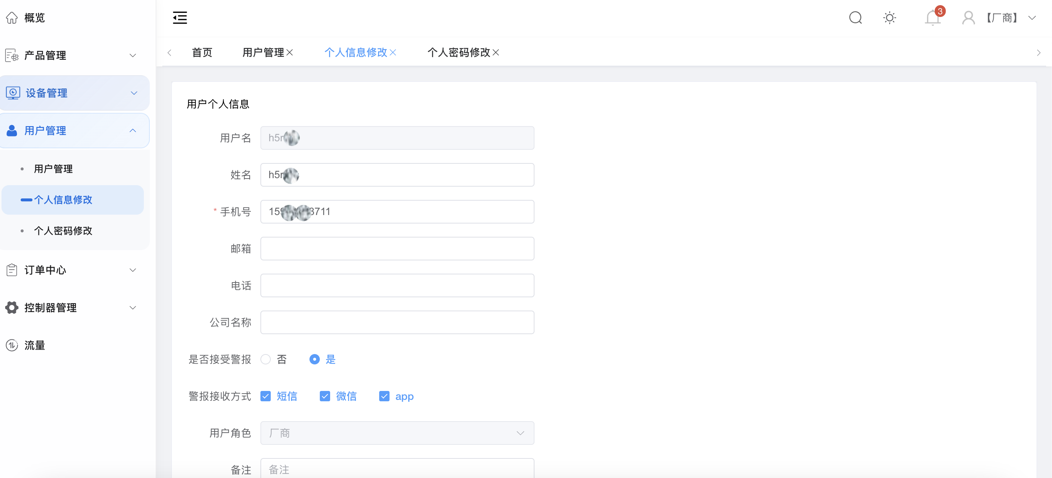Image resolution: width=1052 pixels, height=478 pixels.
Task: Open 个人密码修改 in sidebar
Action: (63, 231)
